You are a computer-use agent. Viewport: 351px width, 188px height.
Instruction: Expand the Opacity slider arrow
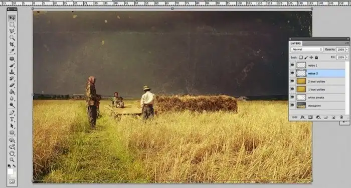coord(347,49)
